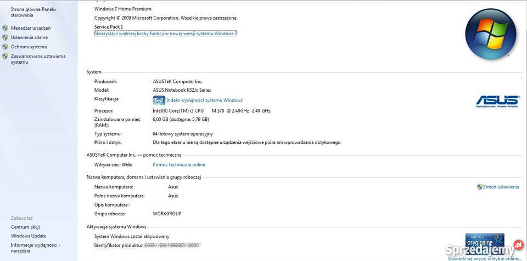The width and height of the screenshot is (527, 261).
Task: Visit Pomoc techniczna online link
Action: [x=179, y=164]
